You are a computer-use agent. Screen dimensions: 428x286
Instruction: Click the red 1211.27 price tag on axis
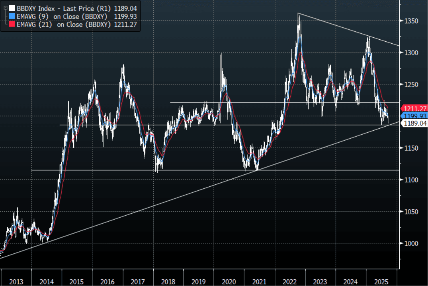tap(414, 108)
